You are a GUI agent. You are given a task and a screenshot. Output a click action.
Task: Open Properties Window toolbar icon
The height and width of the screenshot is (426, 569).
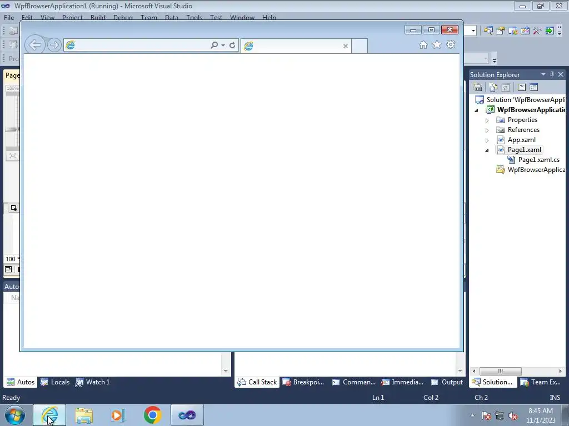click(501, 31)
